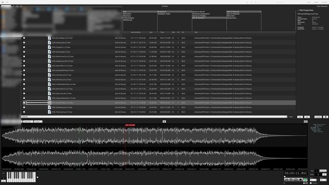Toggle the small square beside the piano keyboard
Viewport: 329px width, 185px height.
pyautogui.click(x=38, y=177)
